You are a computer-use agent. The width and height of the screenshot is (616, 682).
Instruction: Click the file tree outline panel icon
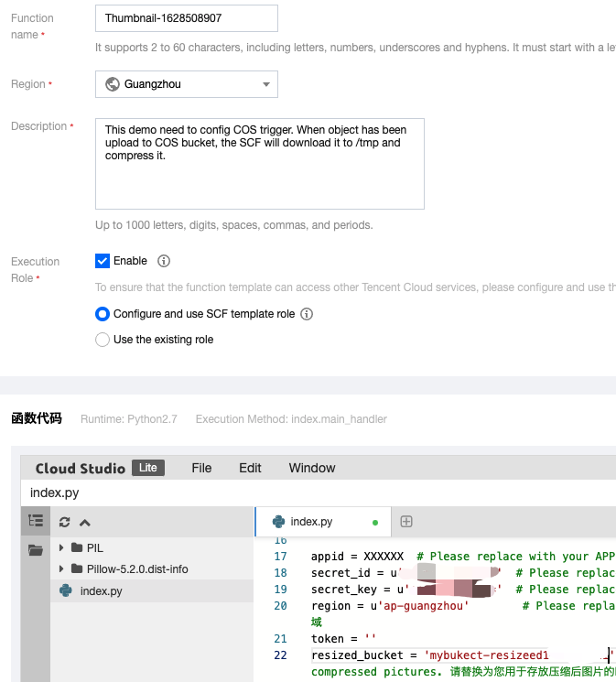[36, 521]
